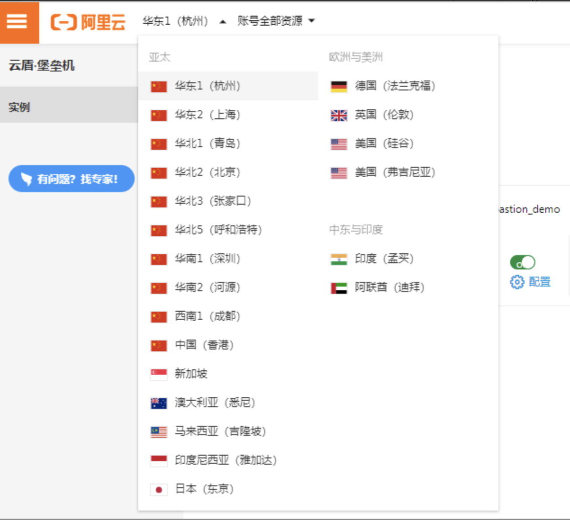570x520 pixels.
Task: Click the US flag beside 美国（硅谷）
Action: pos(339,143)
